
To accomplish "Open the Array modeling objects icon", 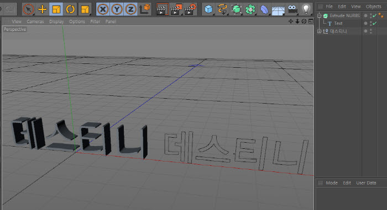I will coord(250,9).
